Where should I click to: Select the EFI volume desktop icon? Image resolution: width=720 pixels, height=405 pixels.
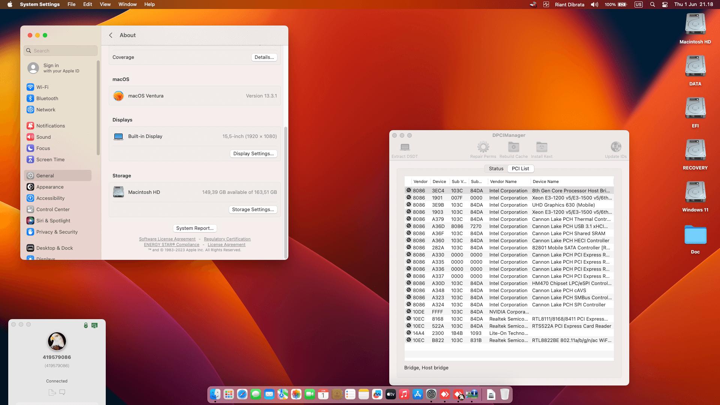tap(695, 113)
